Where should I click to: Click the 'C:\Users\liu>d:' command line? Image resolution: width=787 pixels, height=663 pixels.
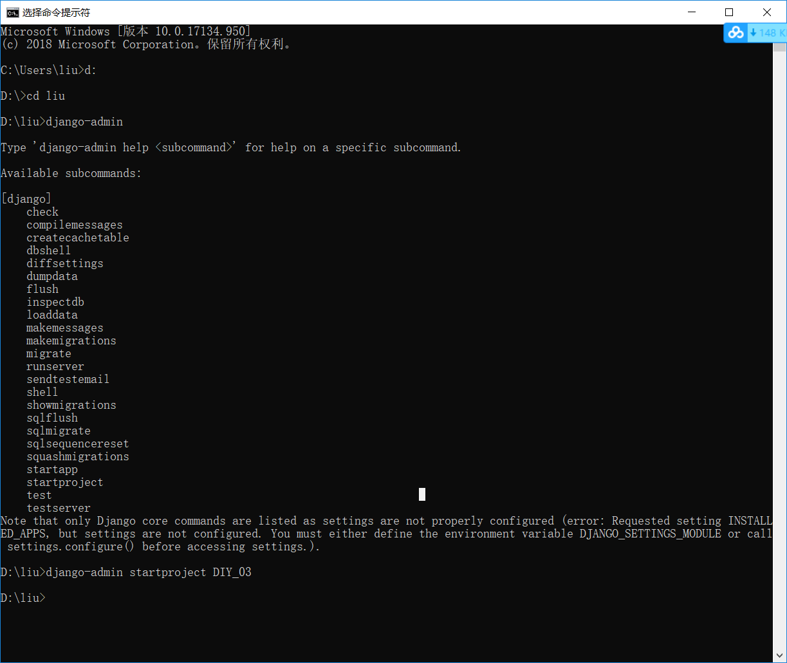point(49,70)
